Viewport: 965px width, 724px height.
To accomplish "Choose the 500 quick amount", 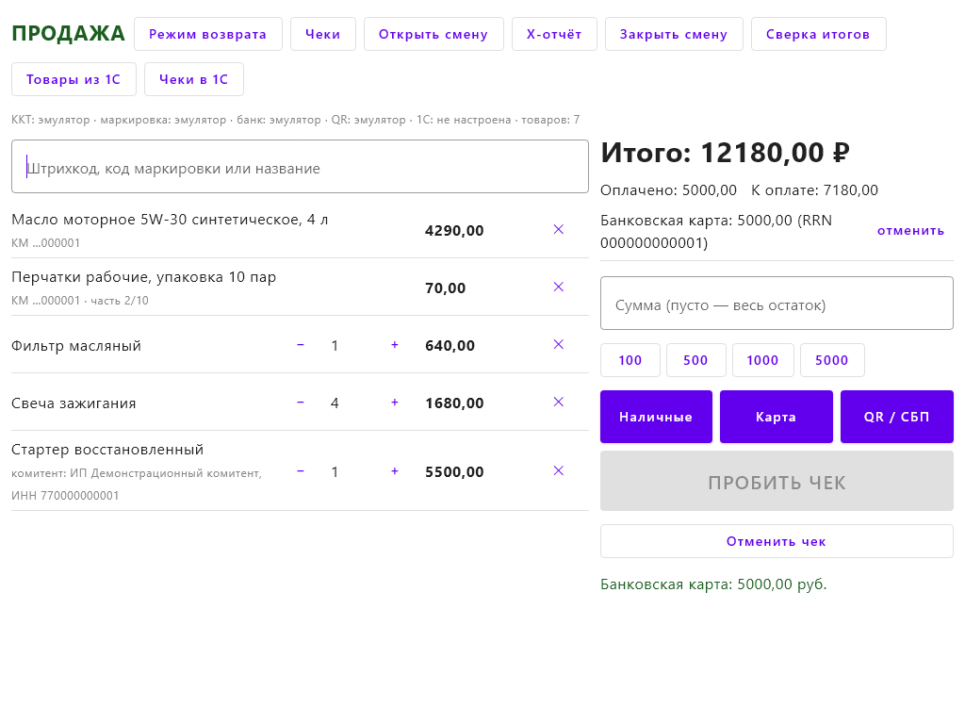I will (x=696, y=360).
